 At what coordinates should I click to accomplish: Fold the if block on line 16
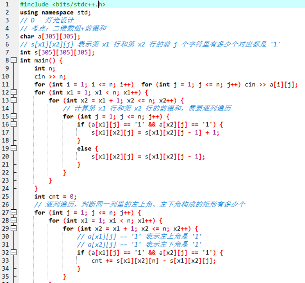14,124
